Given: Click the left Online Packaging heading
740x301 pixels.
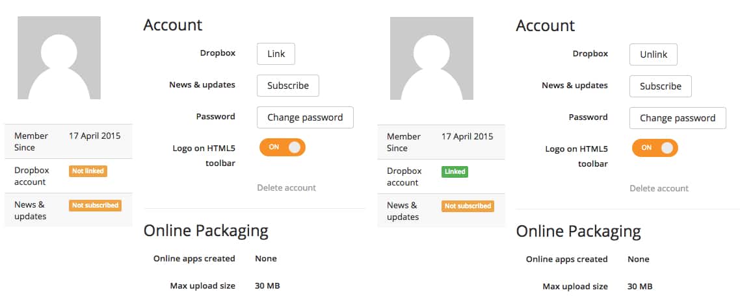Looking at the screenshot, I should pos(205,231).
